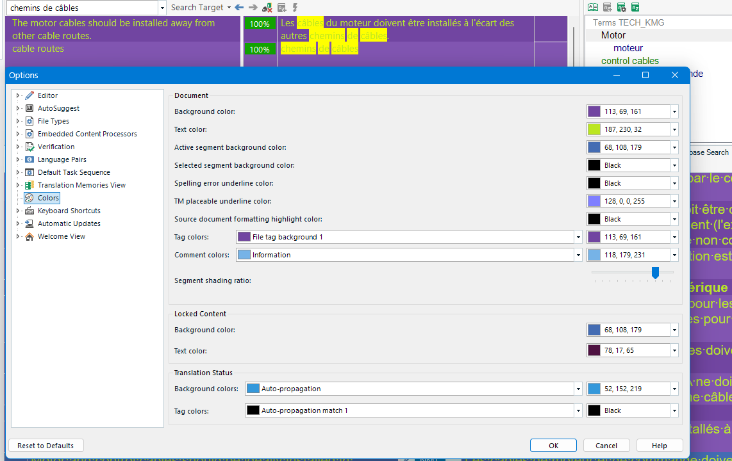The height and width of the screenshot is (461, 732).
Task: Click the next result grey arrow
Action: tap(253, 8)
